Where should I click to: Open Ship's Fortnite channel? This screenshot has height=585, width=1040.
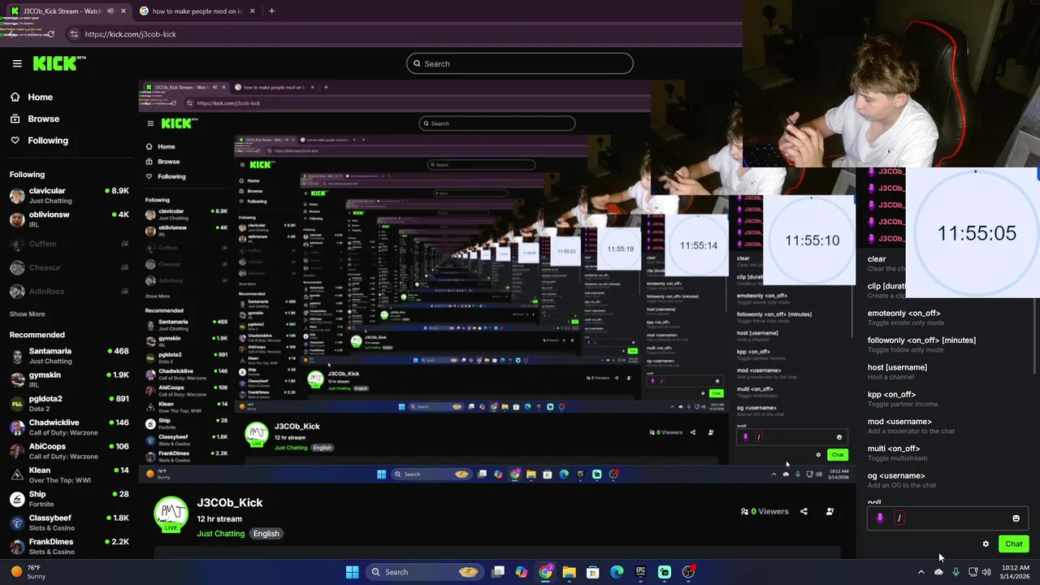68,499
